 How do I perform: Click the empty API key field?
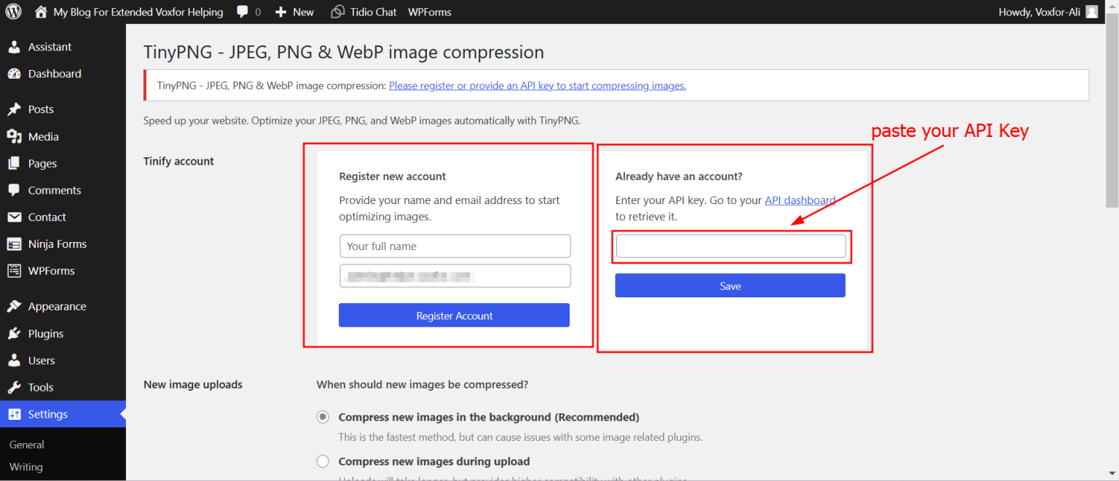click(x=730, y=246)
